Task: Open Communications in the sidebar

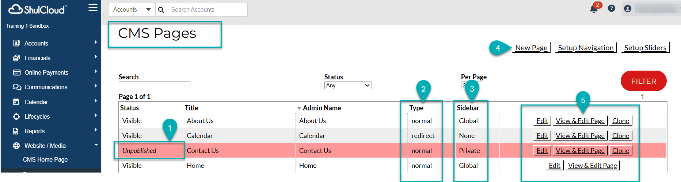Action: click(x=46, y=87)
